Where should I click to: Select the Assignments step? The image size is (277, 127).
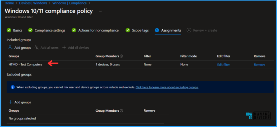(x=171, y=30)
